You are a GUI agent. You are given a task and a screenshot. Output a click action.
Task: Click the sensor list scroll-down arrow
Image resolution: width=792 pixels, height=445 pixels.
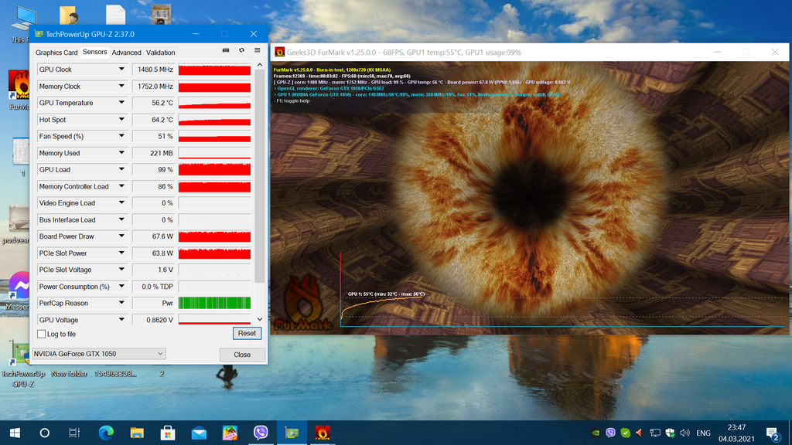click(260, 319)
